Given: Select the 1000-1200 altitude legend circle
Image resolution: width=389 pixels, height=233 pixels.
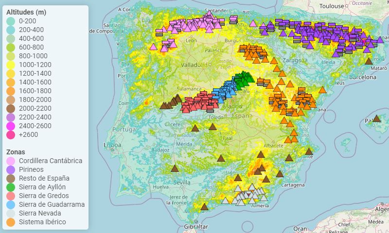Looking at the screenshot, I should click(x=11, y=65).
